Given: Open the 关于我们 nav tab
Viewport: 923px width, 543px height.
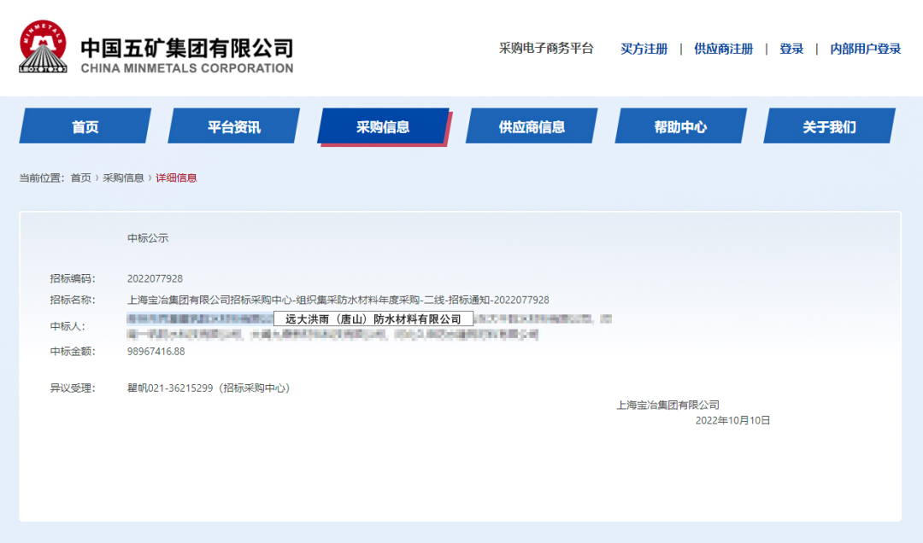Looking at the screenshot, I should point(829,126).
